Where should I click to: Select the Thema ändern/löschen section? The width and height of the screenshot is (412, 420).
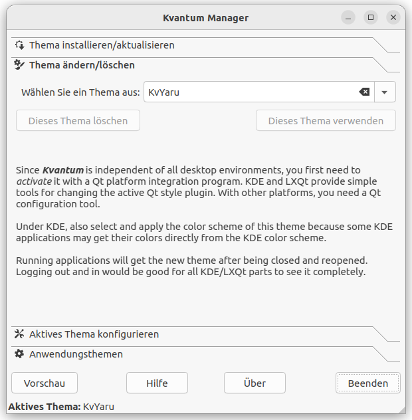205,65
